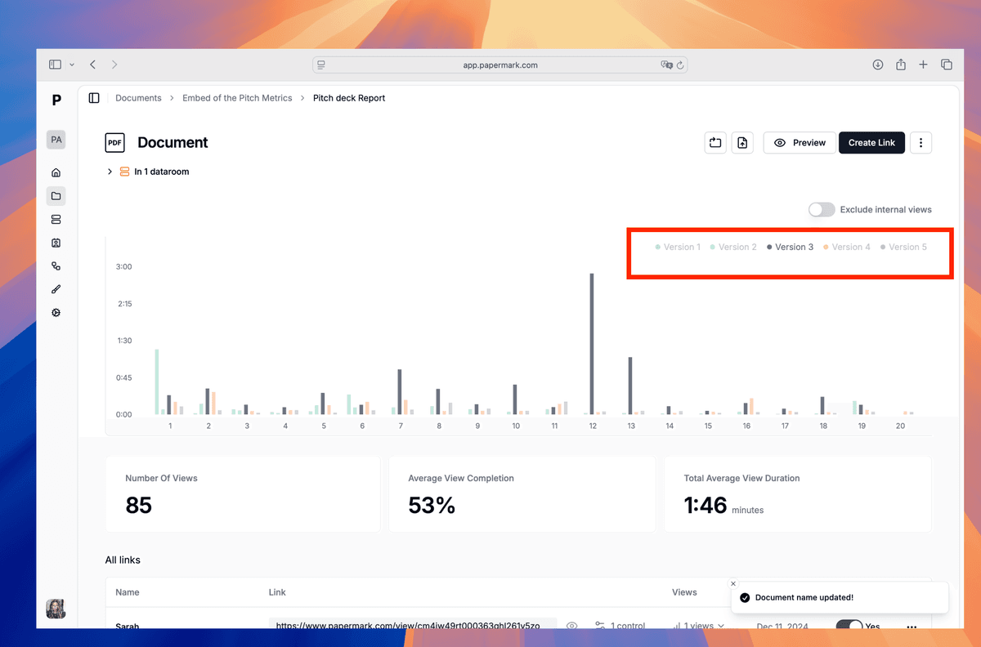Open the Datarooms icon in the left sidebar
This screenshot has height=647, width=981.
[x=56, y=220]
